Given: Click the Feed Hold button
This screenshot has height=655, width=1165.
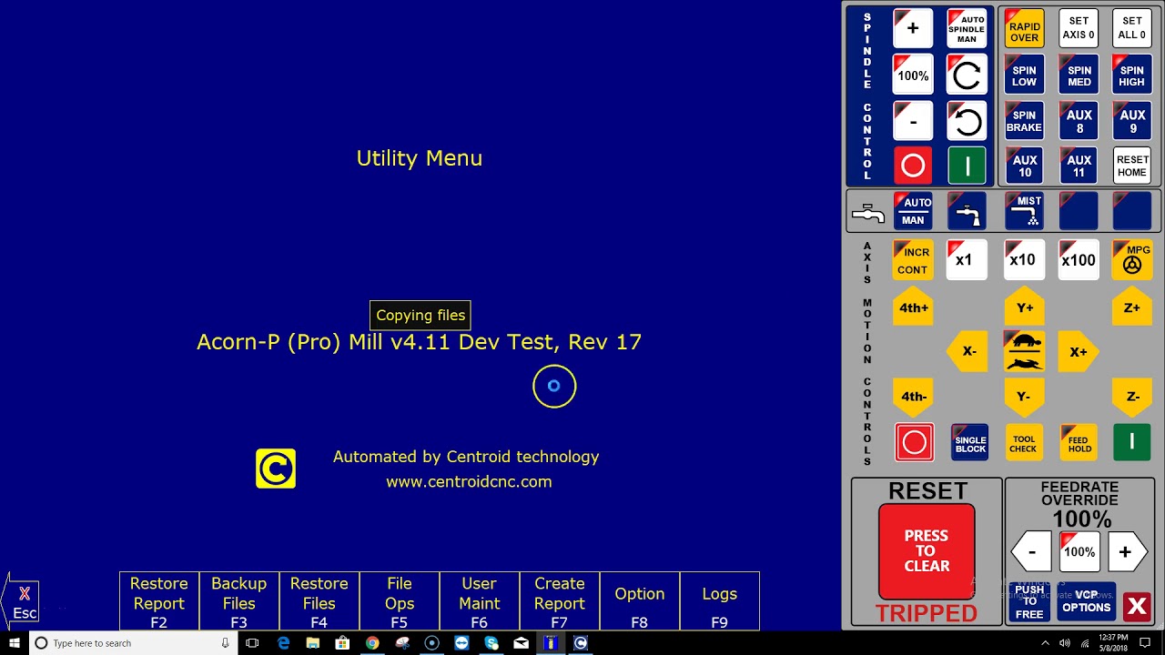Looking at the screenshot, I should pos(1079,442).
